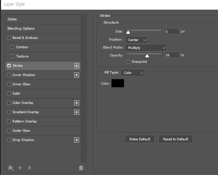Enable Gradient Overlay checkbox

pyautogui.click(x=9, y=112)
